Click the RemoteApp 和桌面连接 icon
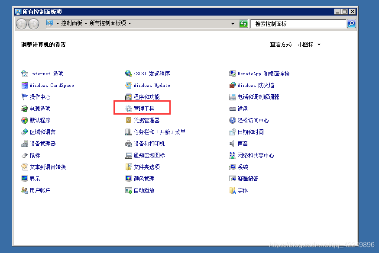The width and height of the screenshot is (379, 253). click(233, 74)
